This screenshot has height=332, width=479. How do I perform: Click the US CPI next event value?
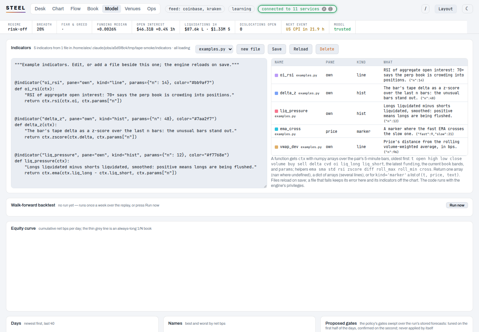click(x=305, y=29)
